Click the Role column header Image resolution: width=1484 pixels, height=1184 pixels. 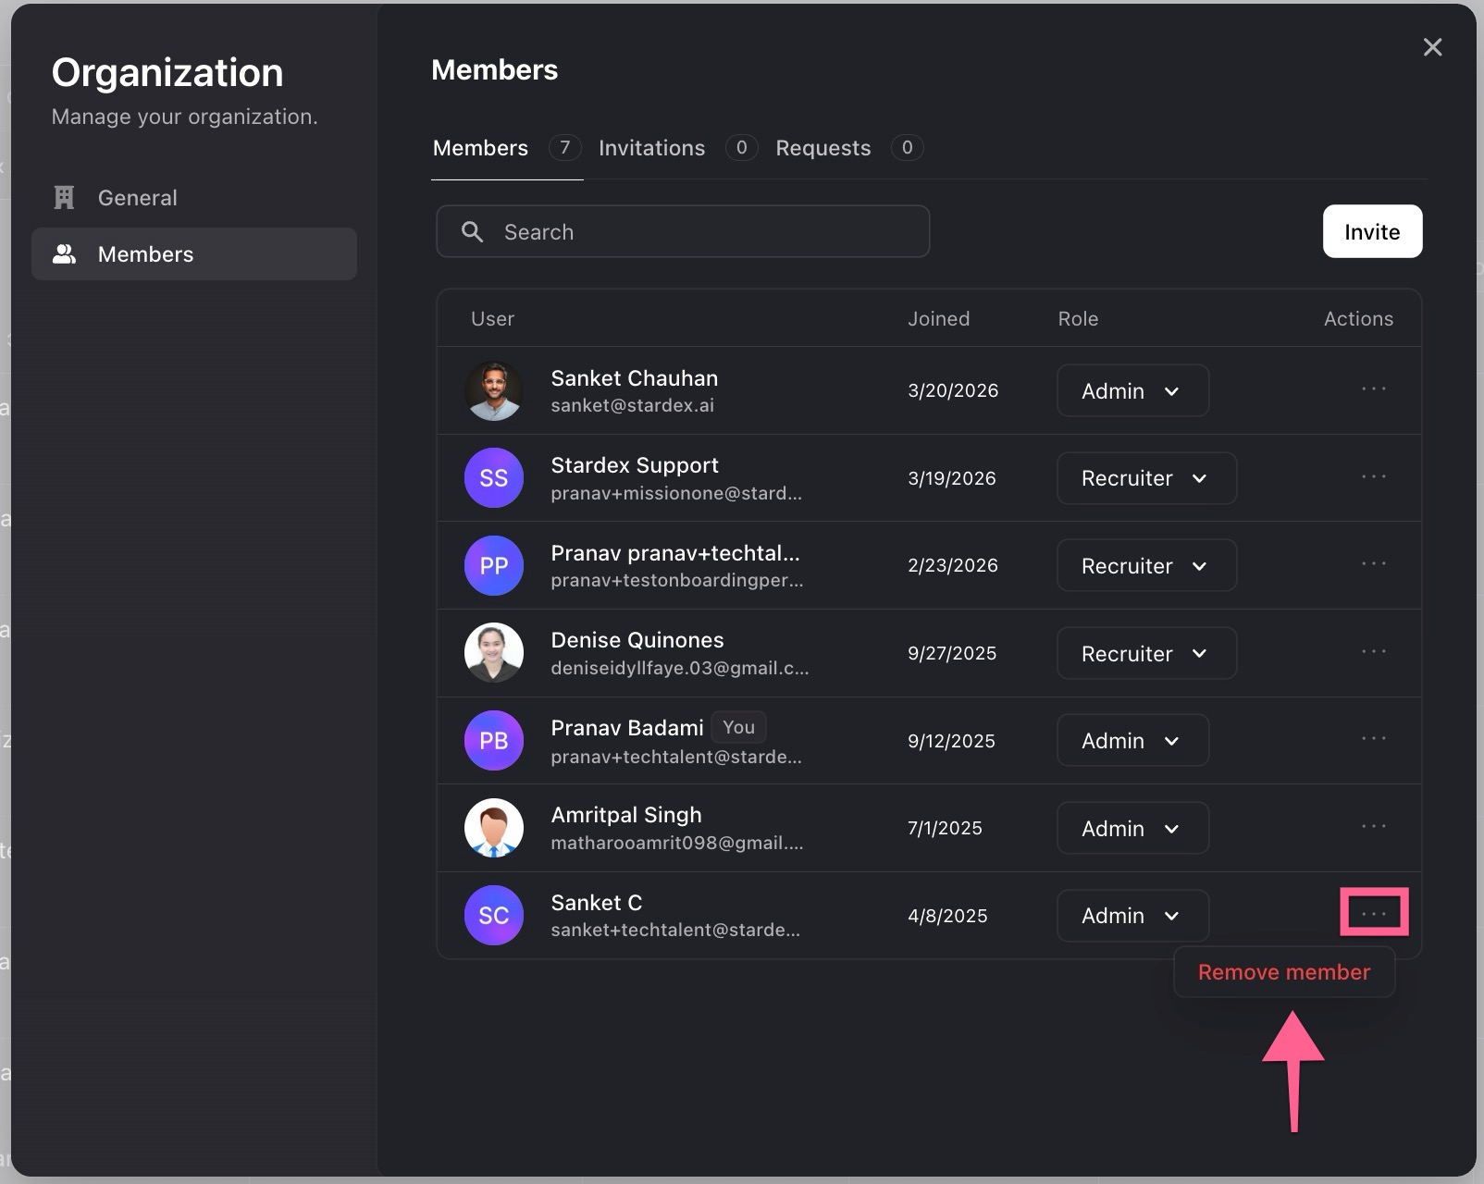1078,319
